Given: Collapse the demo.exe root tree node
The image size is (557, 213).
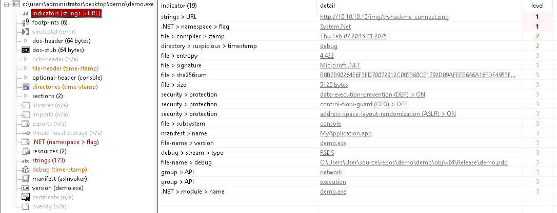Looking at the screenshot, I should [6, 5].
